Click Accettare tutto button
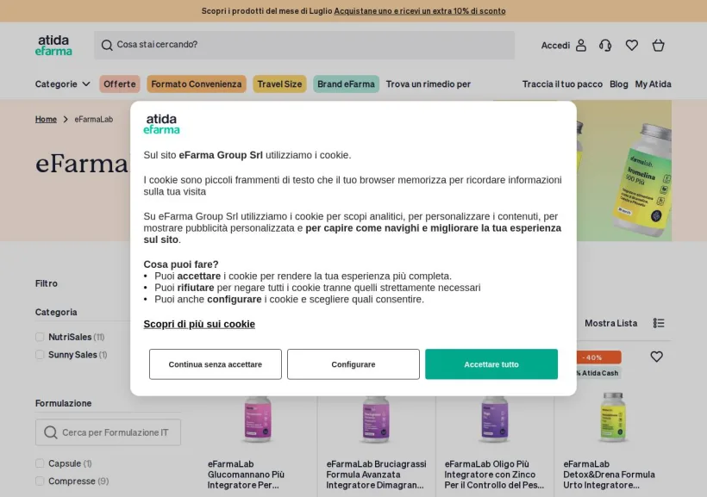 pyautogui.click(x=491, y=364)
